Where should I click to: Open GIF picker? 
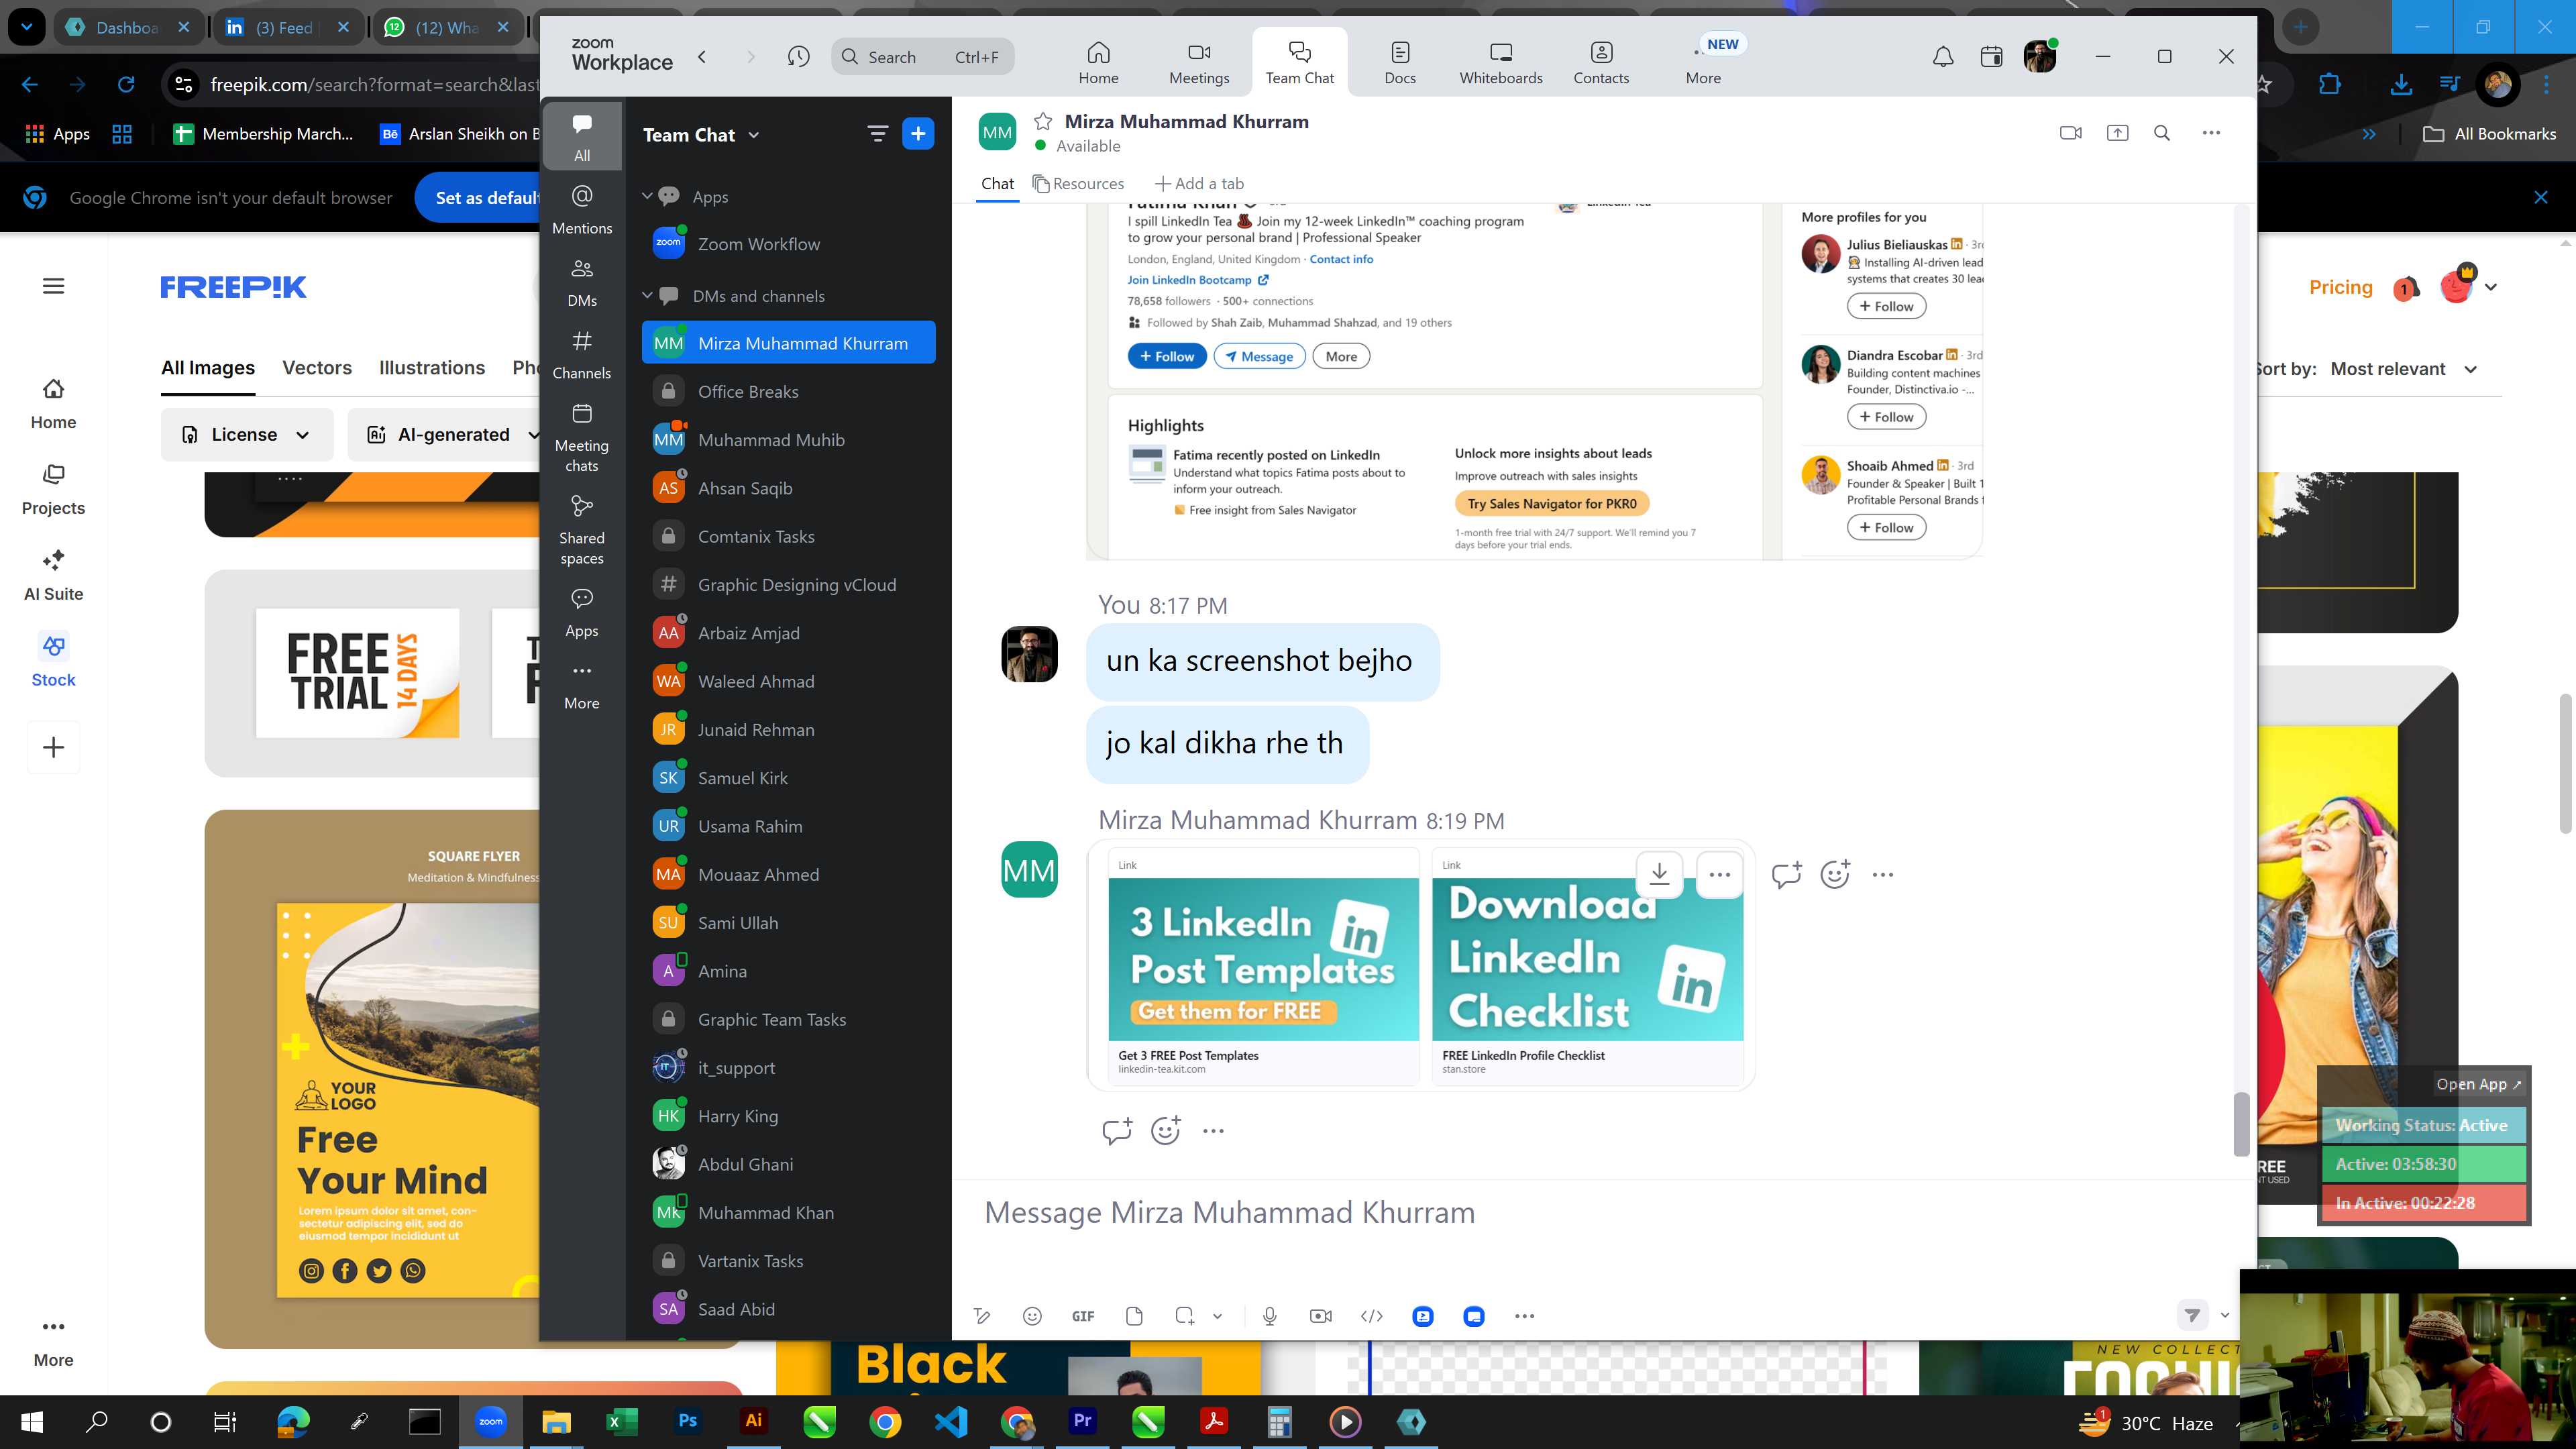coord(1083,1316)
